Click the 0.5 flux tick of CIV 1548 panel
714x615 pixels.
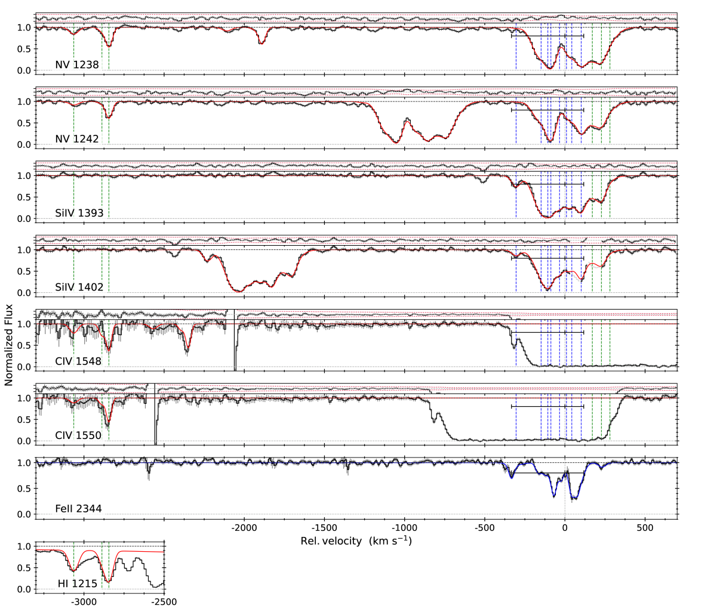(x=24, y=346)
